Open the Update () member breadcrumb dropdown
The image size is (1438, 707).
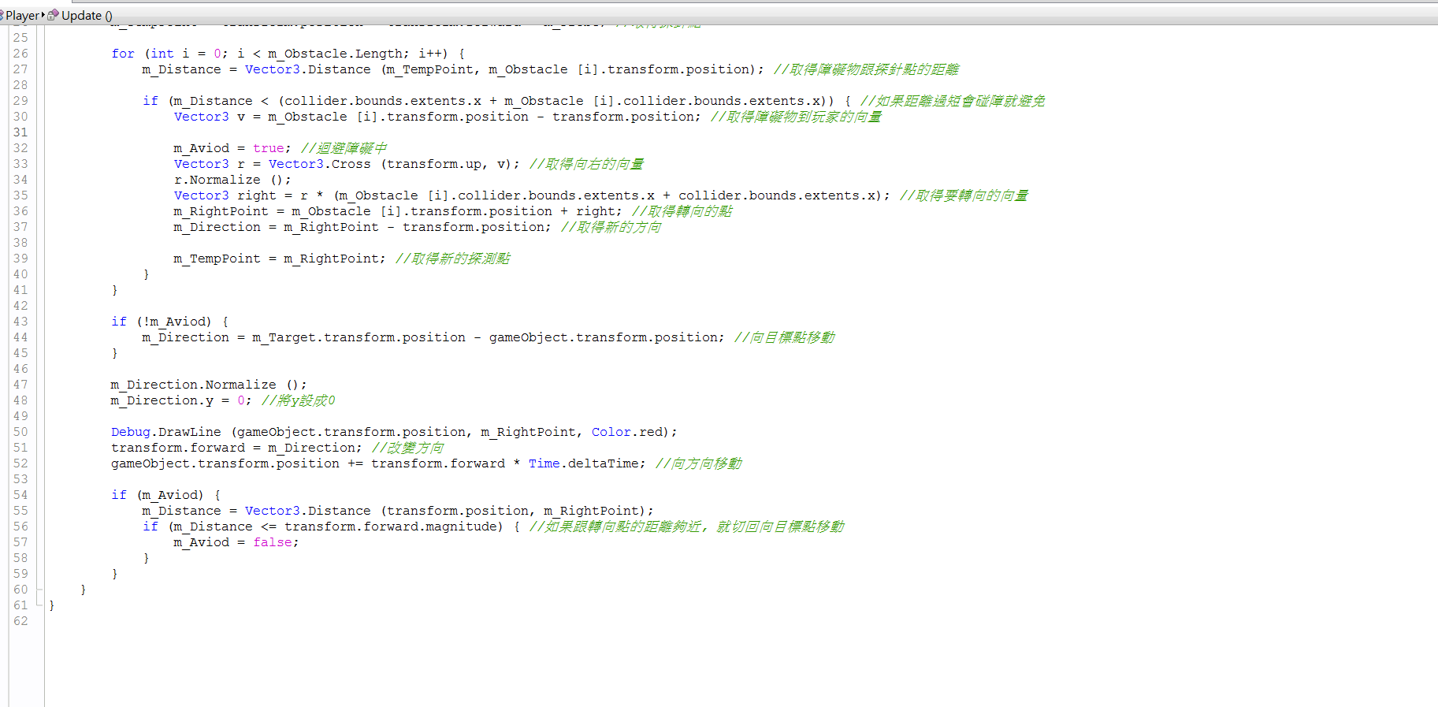point(87,15)
